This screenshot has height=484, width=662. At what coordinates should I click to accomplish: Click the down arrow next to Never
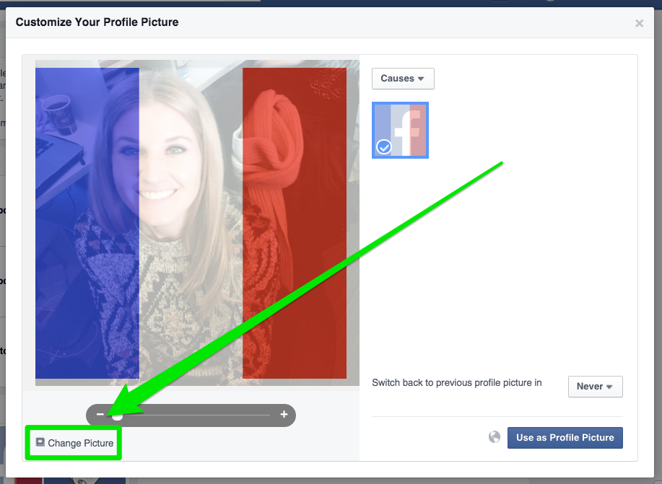click(609, 387)
